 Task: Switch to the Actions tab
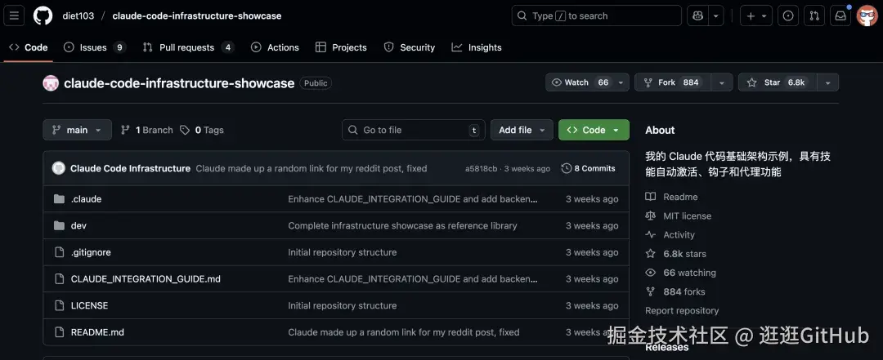275,48
